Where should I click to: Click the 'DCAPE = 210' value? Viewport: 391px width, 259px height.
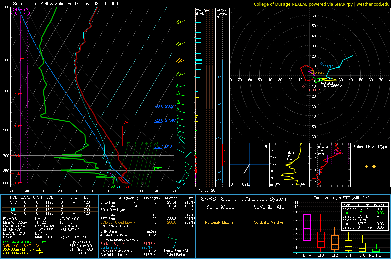13,233
